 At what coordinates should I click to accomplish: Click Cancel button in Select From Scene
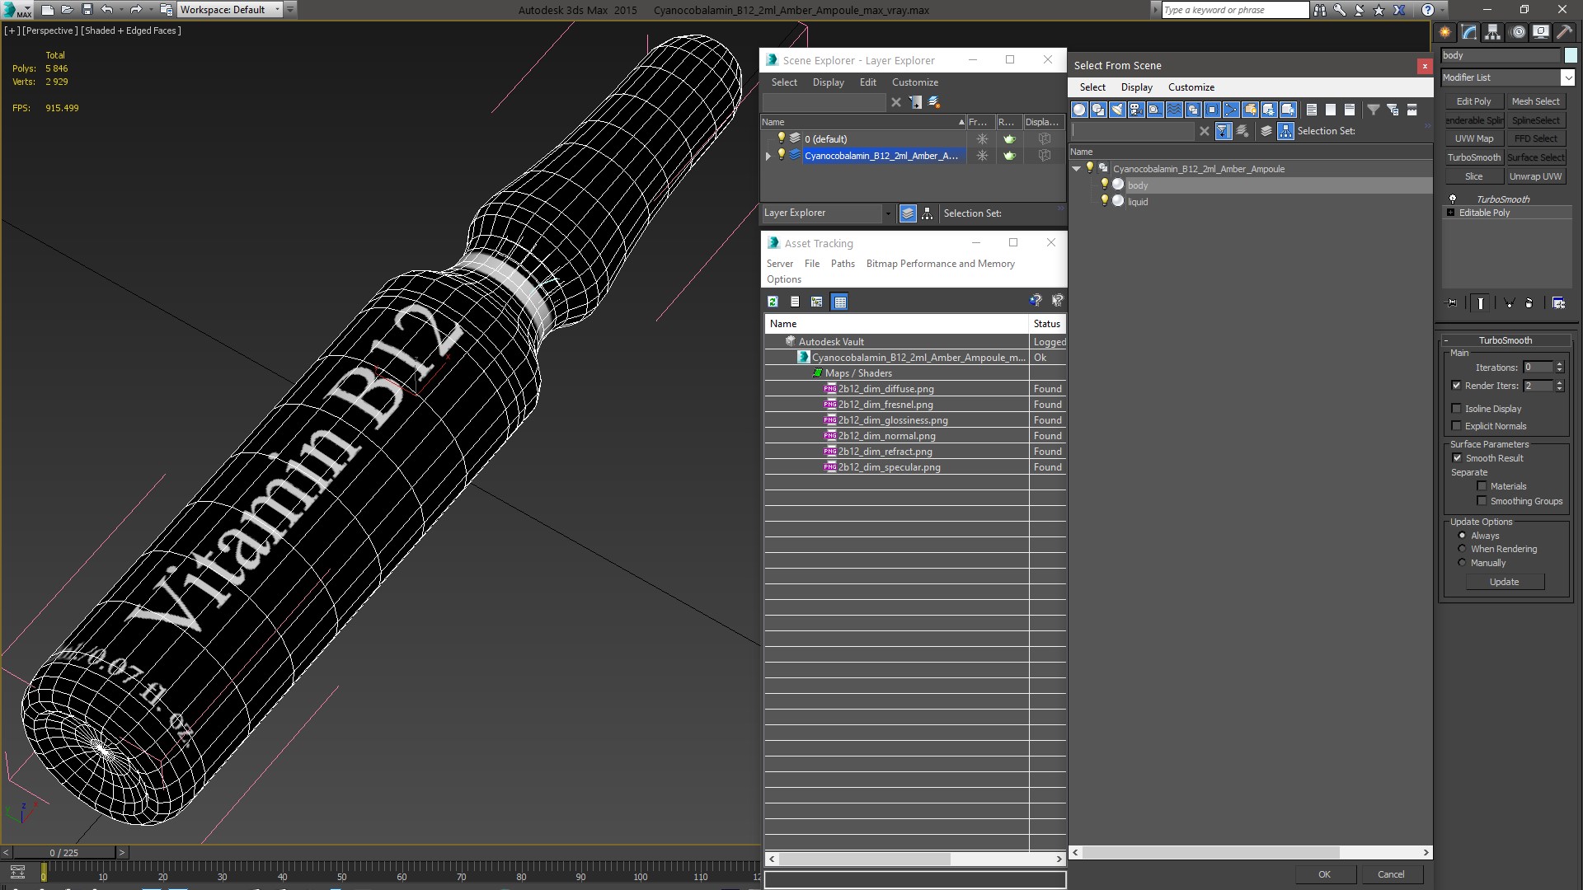(1391, 874)
